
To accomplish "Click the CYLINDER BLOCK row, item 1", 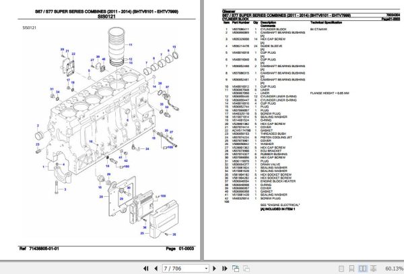I will point(275,30).
